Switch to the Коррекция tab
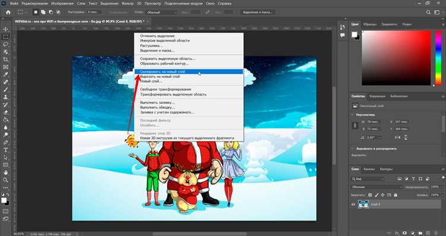This screenshot has height=236, width=446. tap(377, 96)
